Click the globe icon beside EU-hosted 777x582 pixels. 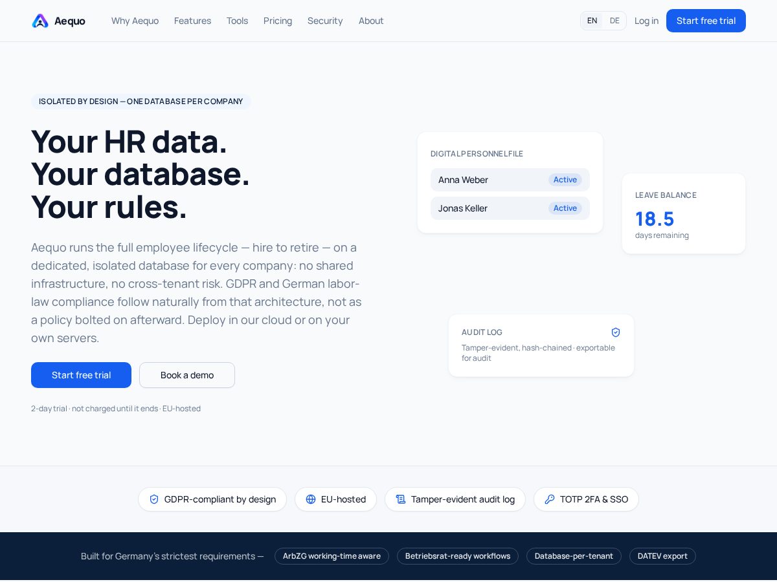pos(311,499)
